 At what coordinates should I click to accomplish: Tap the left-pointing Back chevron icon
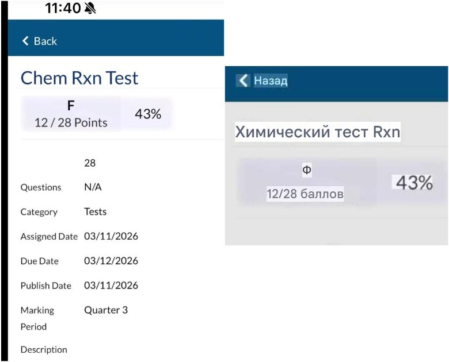pyautogui.click(x=25, y=41)
